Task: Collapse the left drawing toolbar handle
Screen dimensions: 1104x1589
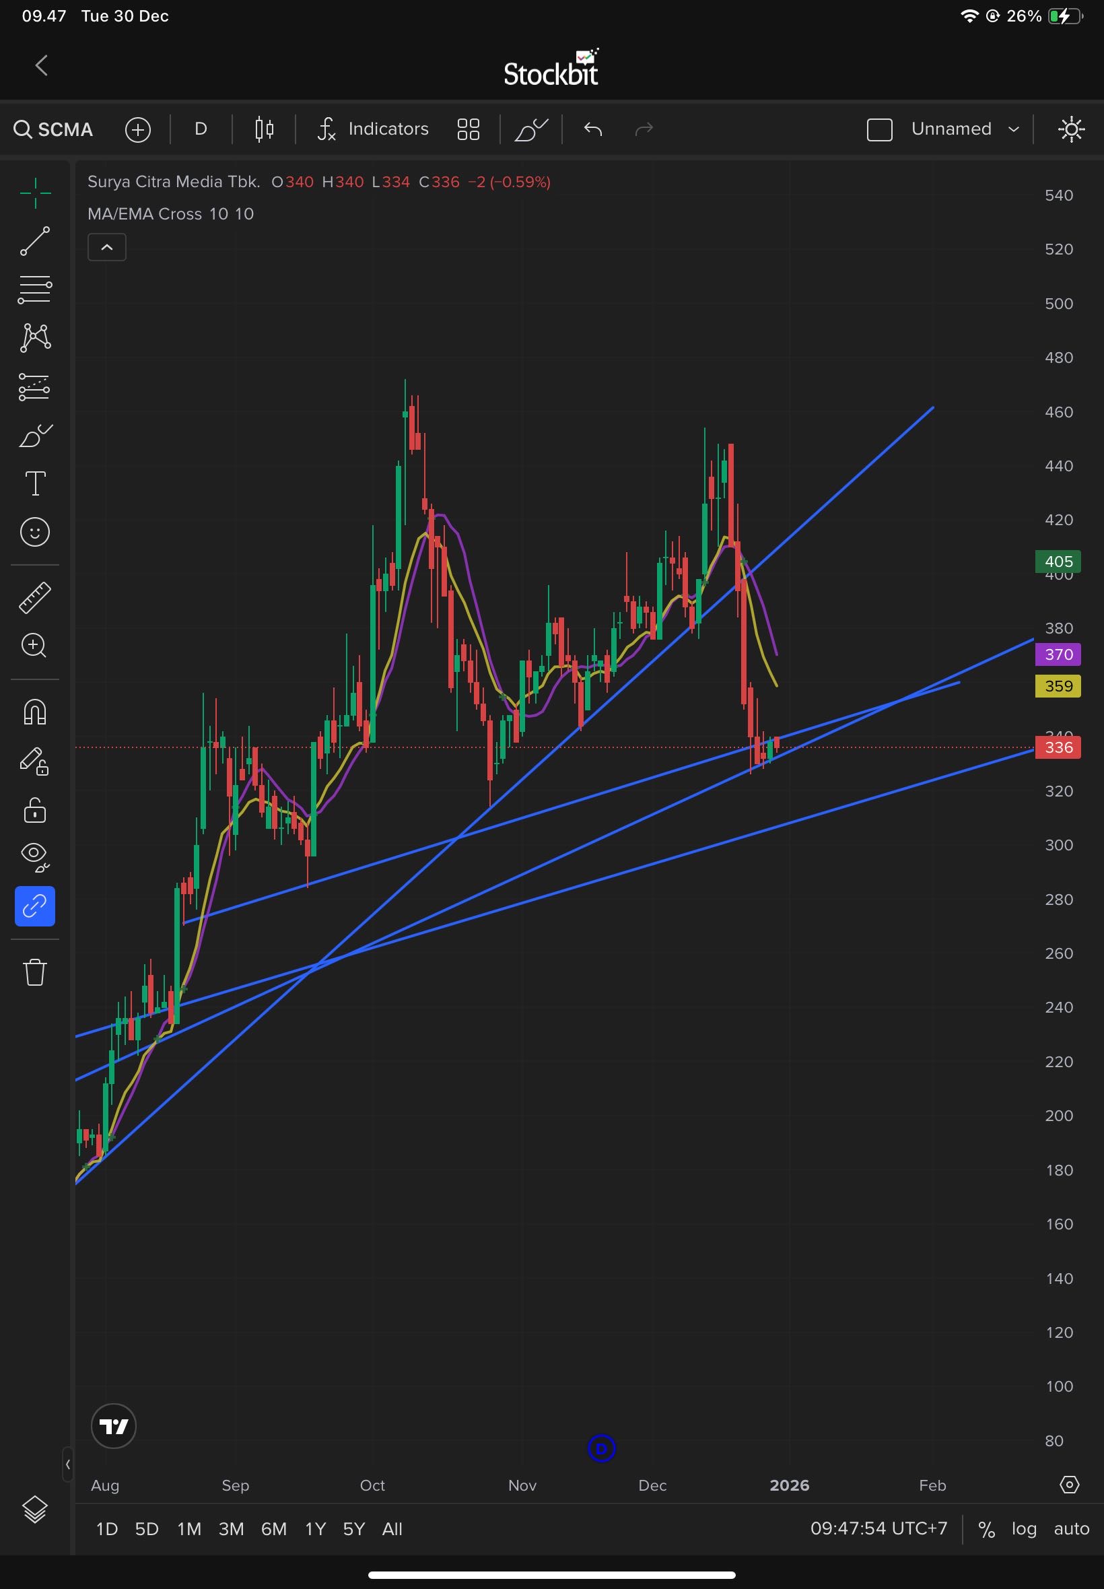Action: [67, 1464]
